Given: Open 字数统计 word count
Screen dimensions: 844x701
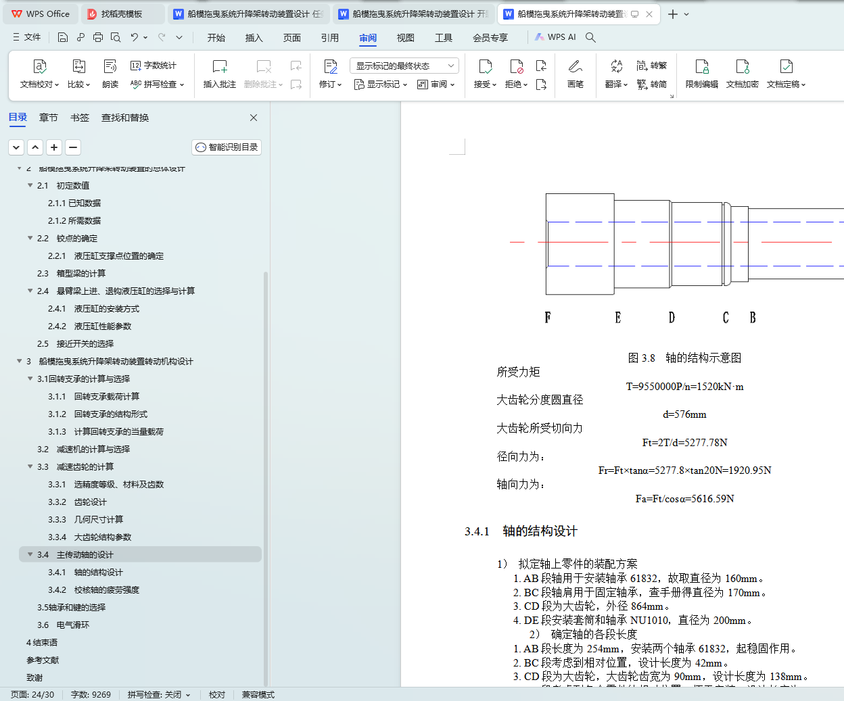Looking at the screenshot, I should (154, 66).
